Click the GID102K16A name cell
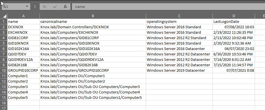 (23, 49)
